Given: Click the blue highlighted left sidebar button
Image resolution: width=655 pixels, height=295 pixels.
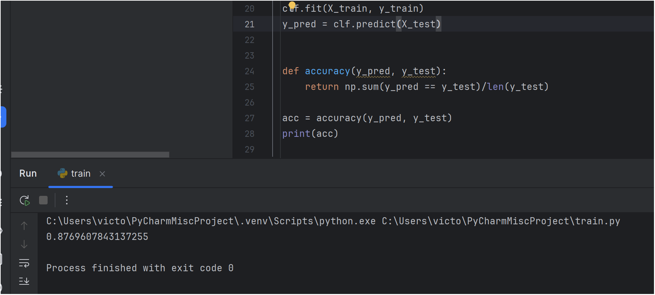Looking at the screenshot, I should (3, 117).
